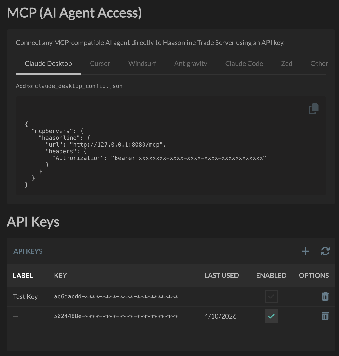Image resolution: width=339 pixels, height=356 pixels.
Task: Open the Zed integration tab
Action: (x=286, y=64)
